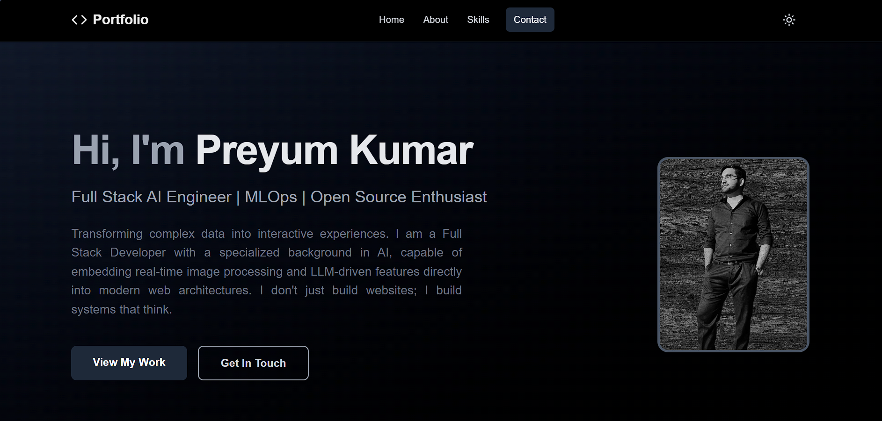The width and height of the screenshot is (882, 421).
Task: Toggle light mode with the sun icon
Action: pos(789,20)
